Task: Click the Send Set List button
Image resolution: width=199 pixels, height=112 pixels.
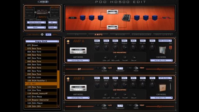Action: click(x=30, y=13)
